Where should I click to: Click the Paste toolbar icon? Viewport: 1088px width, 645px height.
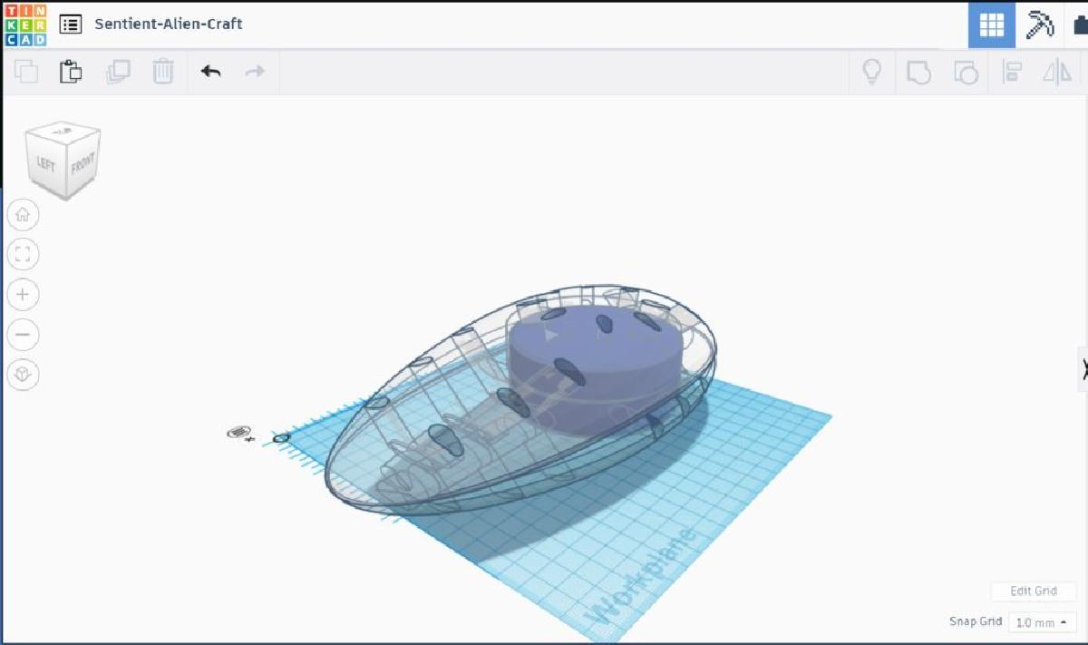[71, 72]
